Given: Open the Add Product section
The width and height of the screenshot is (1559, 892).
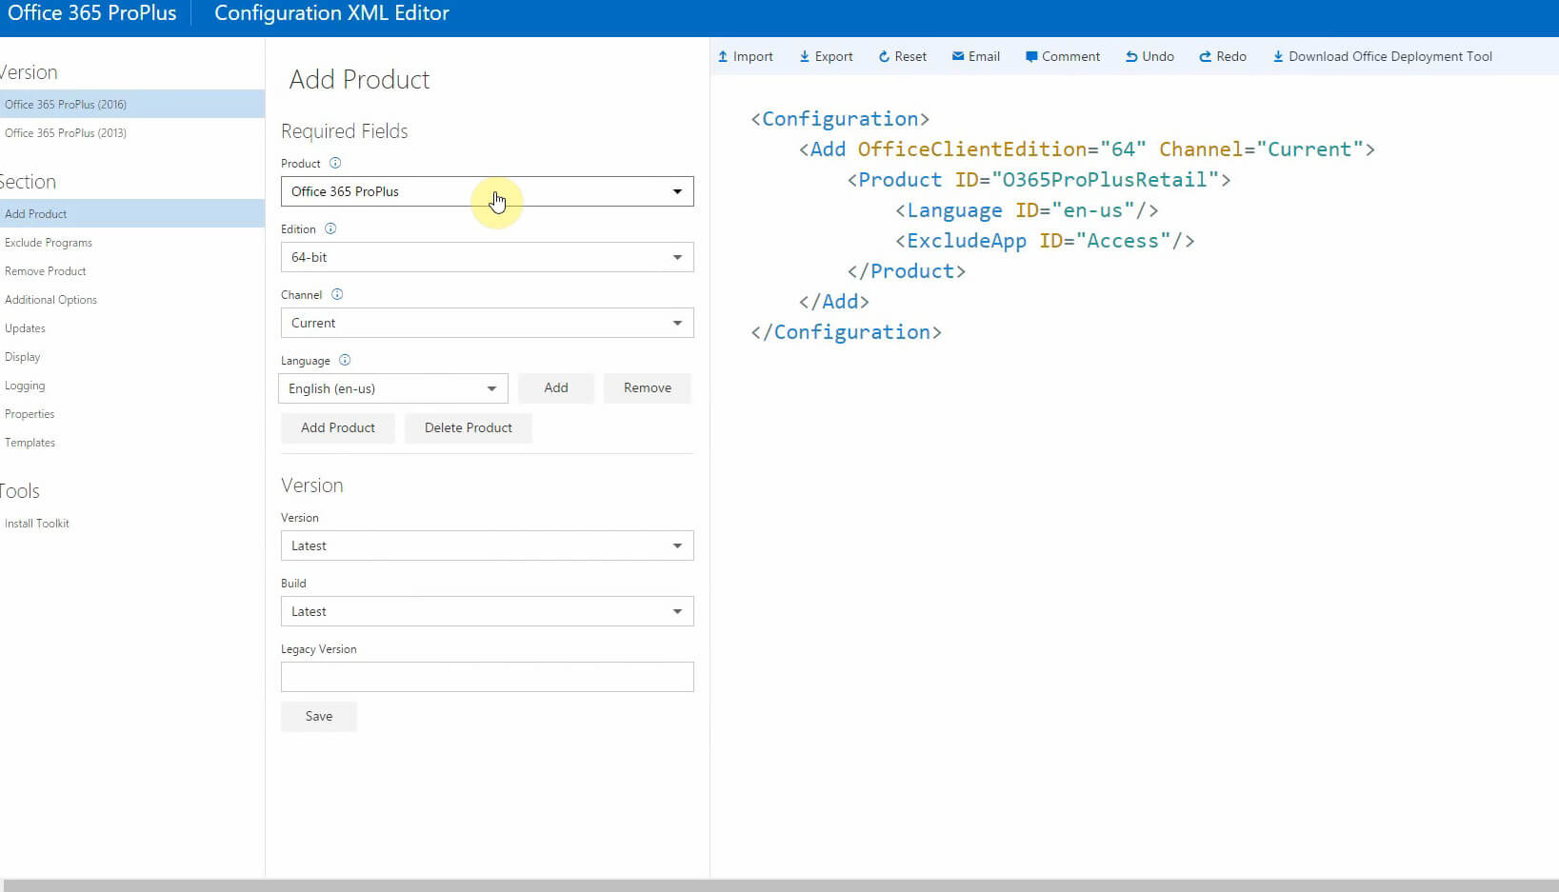Looking at the screenshot, I should (x=132, y=213).
